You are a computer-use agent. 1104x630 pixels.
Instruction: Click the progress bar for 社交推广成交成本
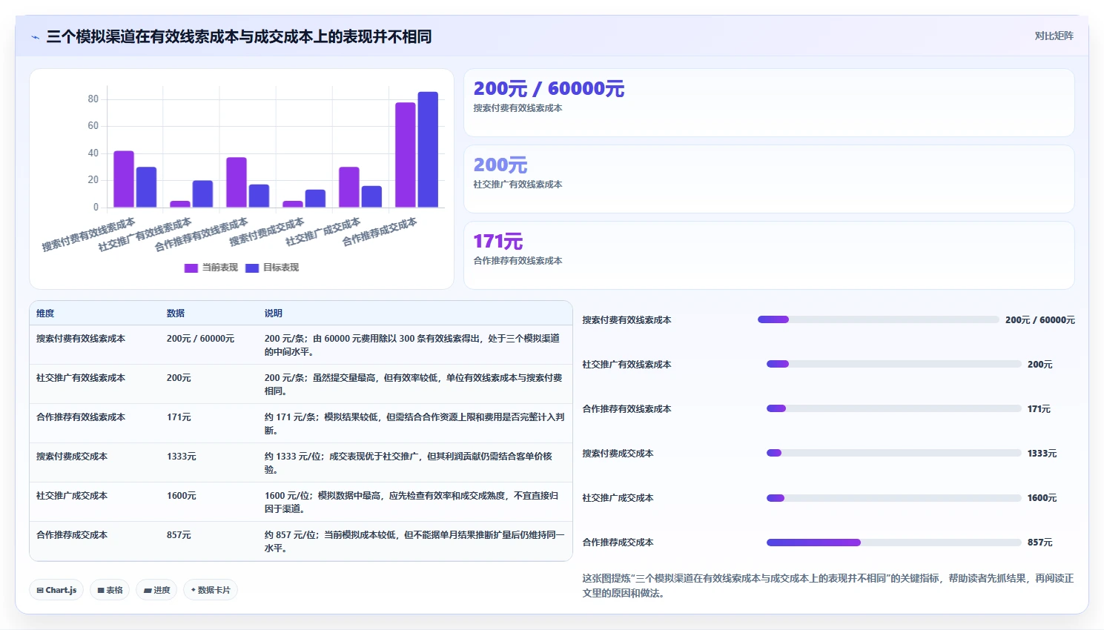[894, 498]
